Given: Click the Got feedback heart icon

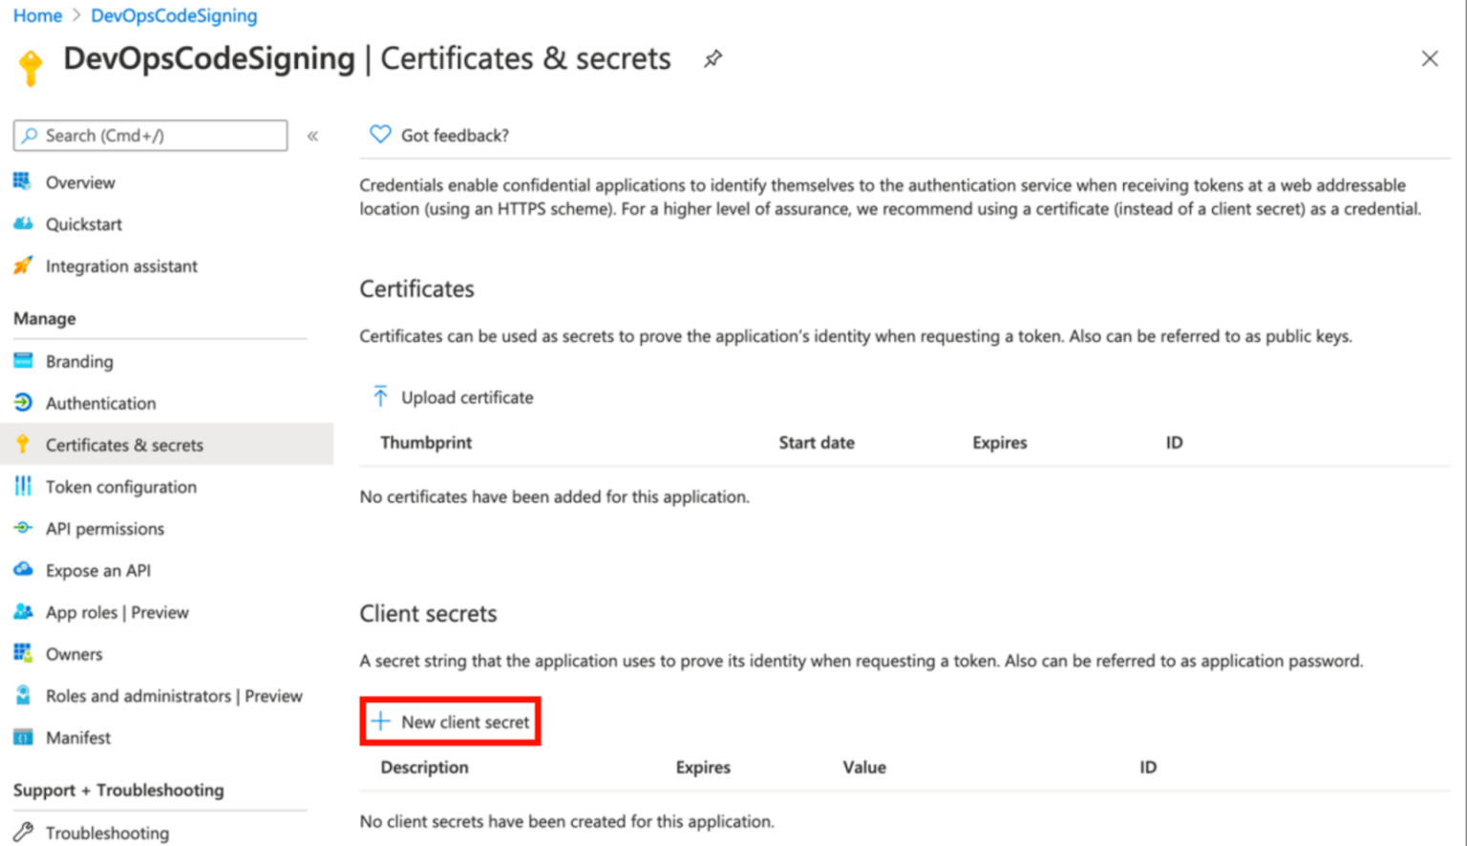Looking at the screenshot, I should (380, 134).
